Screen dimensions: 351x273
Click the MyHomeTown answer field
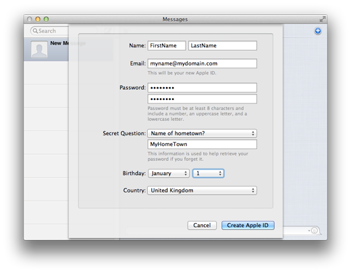(x=202, y=144)
